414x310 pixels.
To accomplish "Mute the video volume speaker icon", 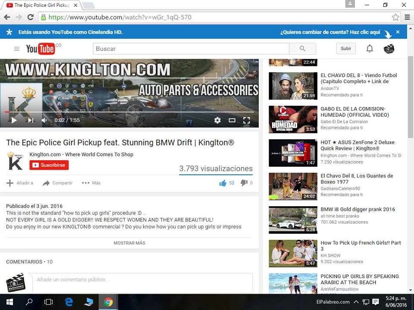I will pyautogui.click(x=44, y=121).
